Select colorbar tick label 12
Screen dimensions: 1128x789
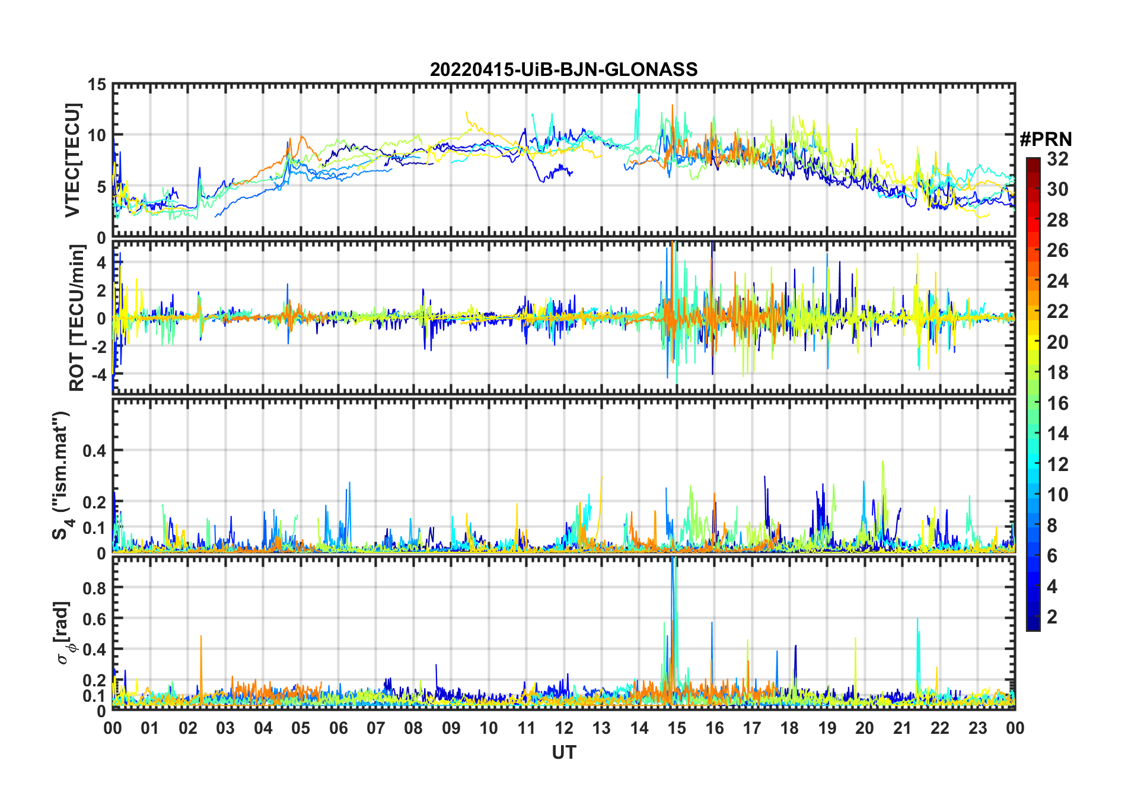pyautogui.click(x=1057, y=465)
